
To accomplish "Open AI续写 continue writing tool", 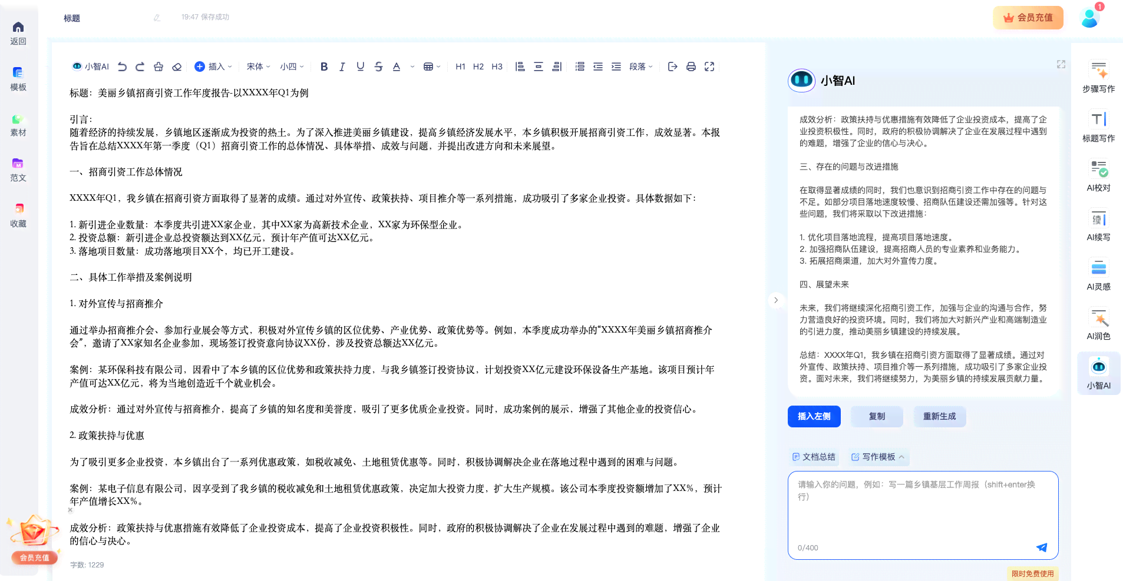I will click(x=1099, y=225).
